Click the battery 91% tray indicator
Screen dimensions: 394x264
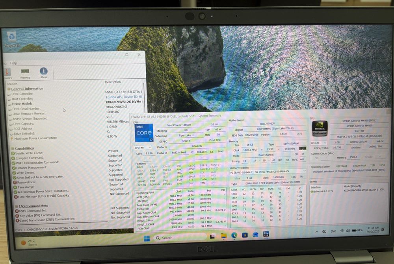357,231
